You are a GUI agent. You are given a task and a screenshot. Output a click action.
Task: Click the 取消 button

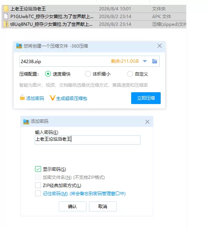tap(103, 206)
